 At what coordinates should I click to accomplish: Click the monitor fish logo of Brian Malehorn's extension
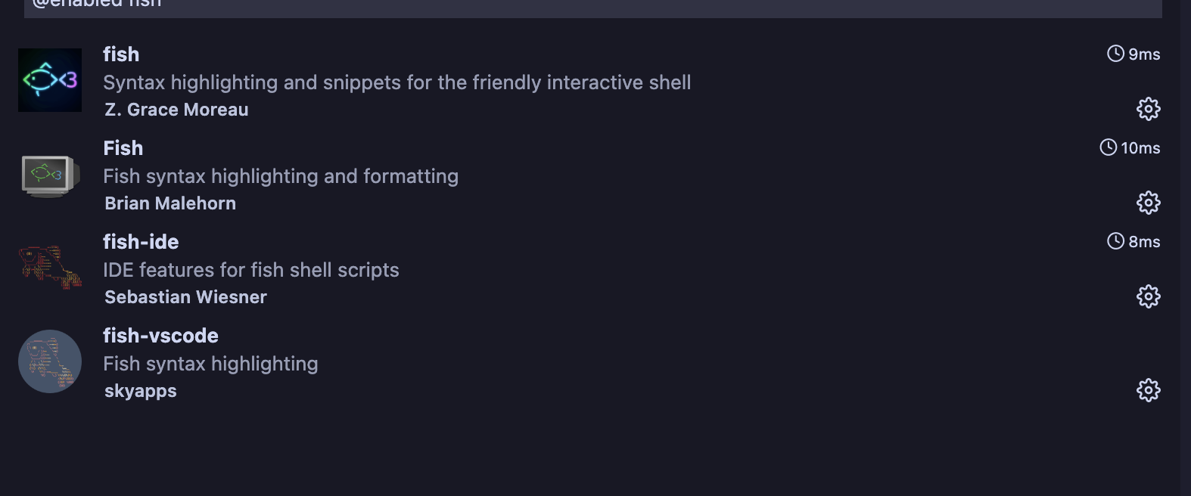pos(50,175)
